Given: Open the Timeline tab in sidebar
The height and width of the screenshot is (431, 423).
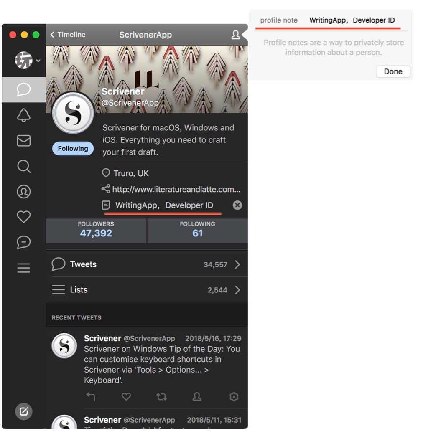Looking at the screenshot, I should [24, 90].
